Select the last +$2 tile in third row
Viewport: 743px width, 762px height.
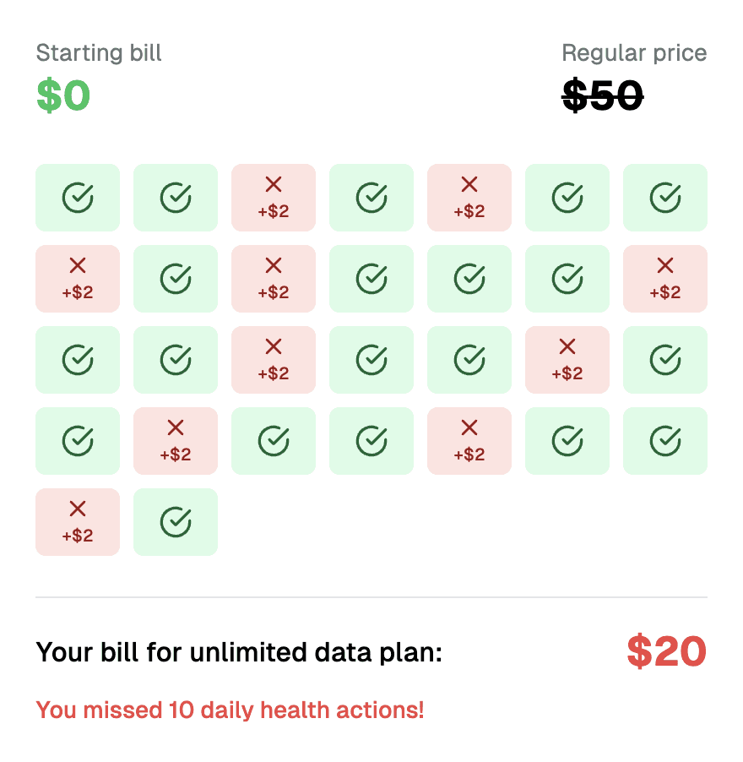[x=567, y=360]
